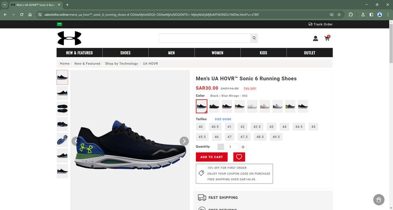Open Chrome labs flask icon
This screenshot has width=393, height=210.
(363, 15)
